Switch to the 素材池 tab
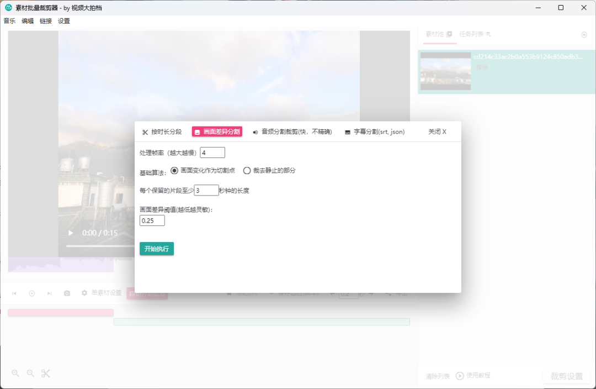This screenshot has width=596, height=389. click(x=439, y=34)
